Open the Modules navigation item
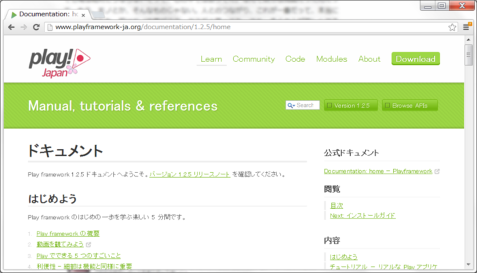This screenshot has height=273, width=477. click(331, 59)
